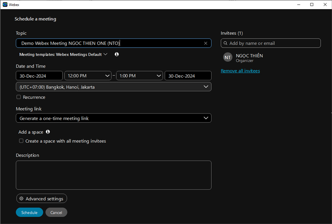Click the Meeting link label
Viewport: 332px width, 224px height.
29,109
